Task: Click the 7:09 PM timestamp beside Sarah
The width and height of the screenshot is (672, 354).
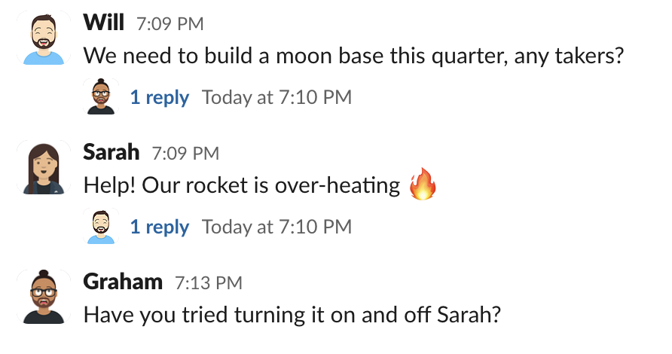Action: coord(185,154)
